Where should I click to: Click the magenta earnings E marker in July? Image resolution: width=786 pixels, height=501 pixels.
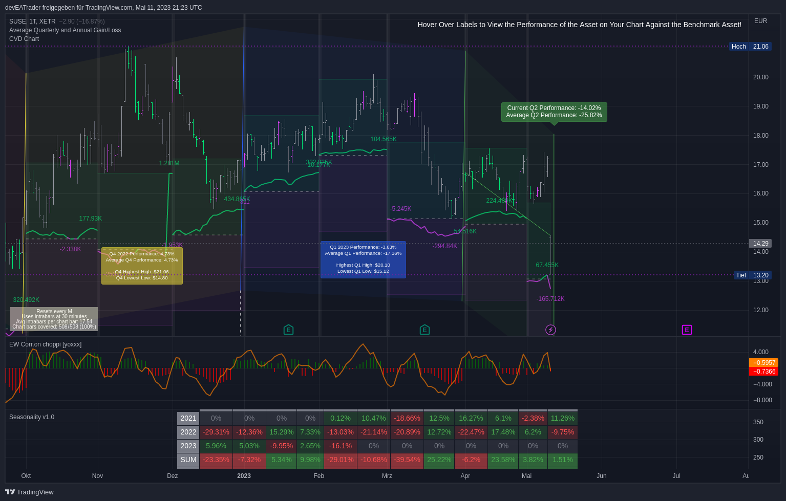(687, 330)
